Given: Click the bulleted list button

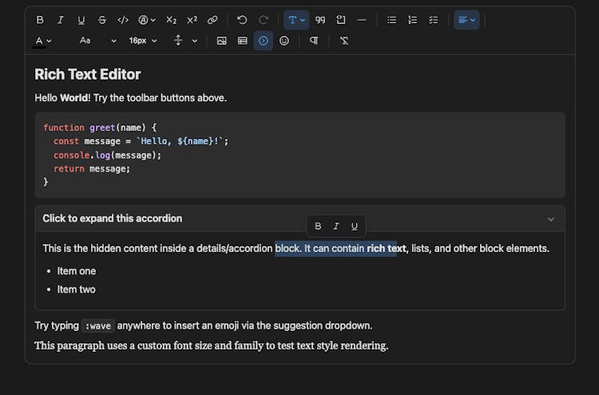Looking at the screenshot, I should pos(391,20).
